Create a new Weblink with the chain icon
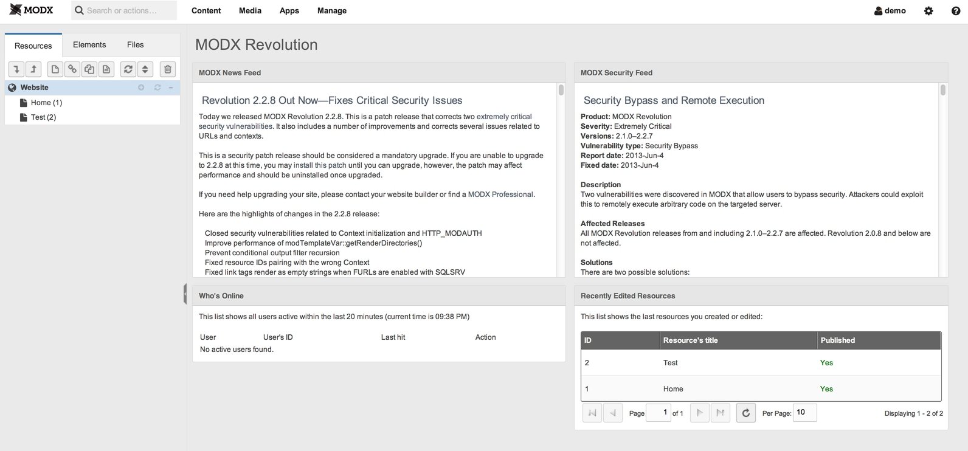This screenshot has height=451, width=968. 72,69
